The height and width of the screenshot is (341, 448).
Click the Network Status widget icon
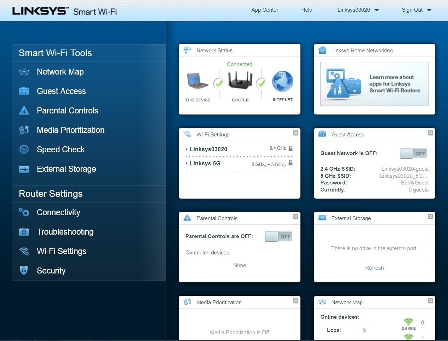(x=188, y=50)
